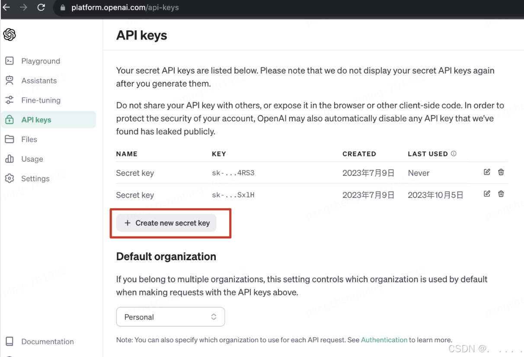Screen dimensions: 524x357
Task: Click the Never last-used value
Action: (x=419, y=173)
